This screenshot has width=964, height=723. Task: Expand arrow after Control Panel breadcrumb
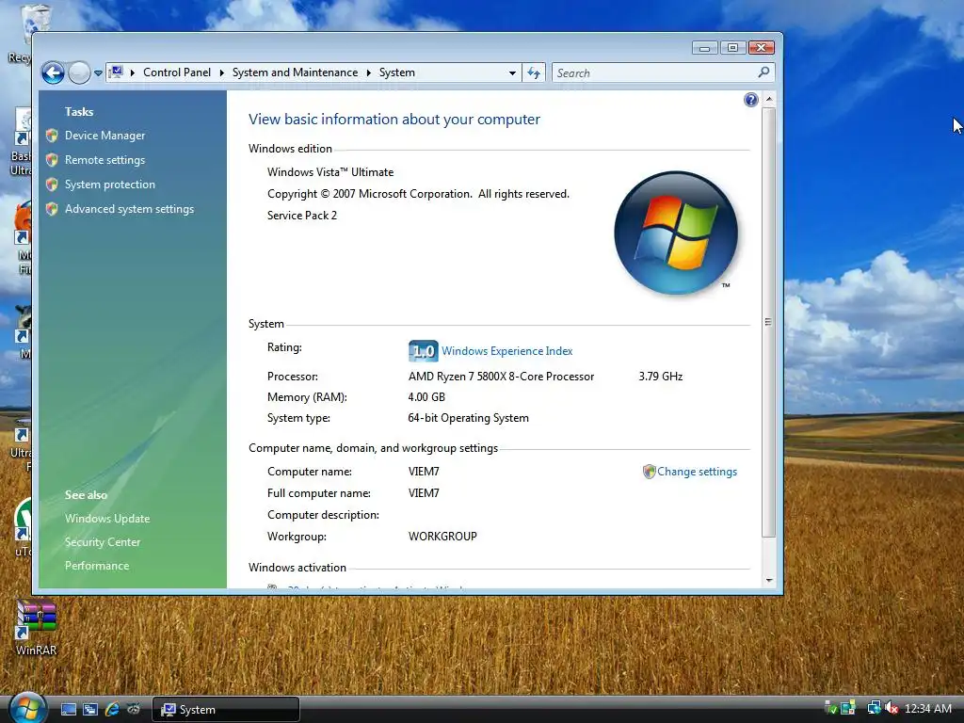tap(221, 72)
